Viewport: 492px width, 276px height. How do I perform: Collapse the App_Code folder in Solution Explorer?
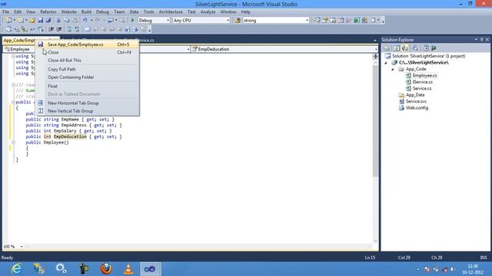[393, 69]
